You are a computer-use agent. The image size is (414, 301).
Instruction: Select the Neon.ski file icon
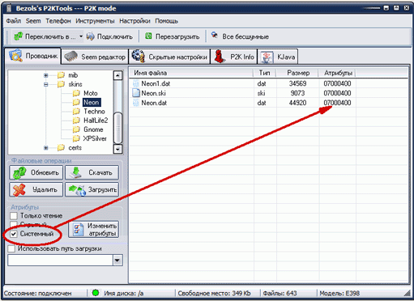(x=136, y=93)
